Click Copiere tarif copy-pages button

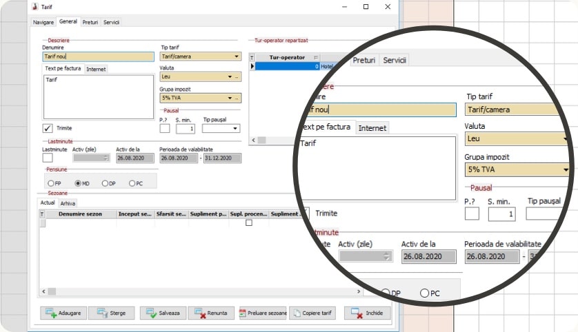tap(312, 313)
